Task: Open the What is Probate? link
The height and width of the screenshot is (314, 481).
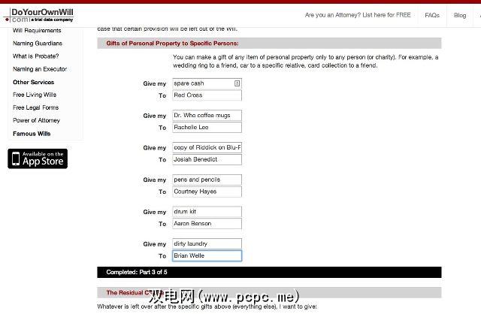Action: click(x=35, y=56)
